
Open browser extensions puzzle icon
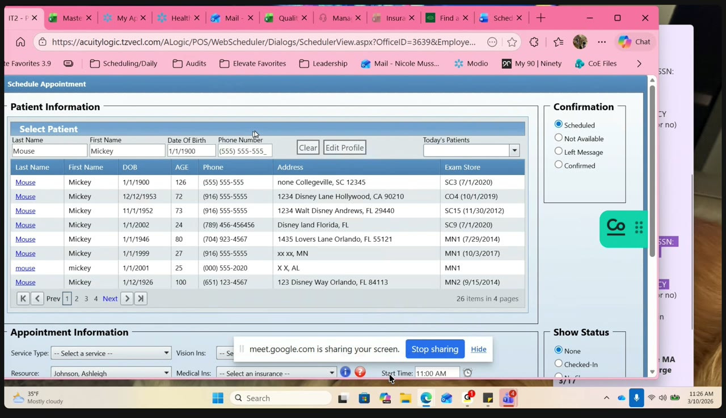(534, 42)
